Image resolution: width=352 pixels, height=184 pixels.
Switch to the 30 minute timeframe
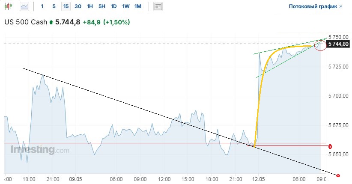point(78,6)
